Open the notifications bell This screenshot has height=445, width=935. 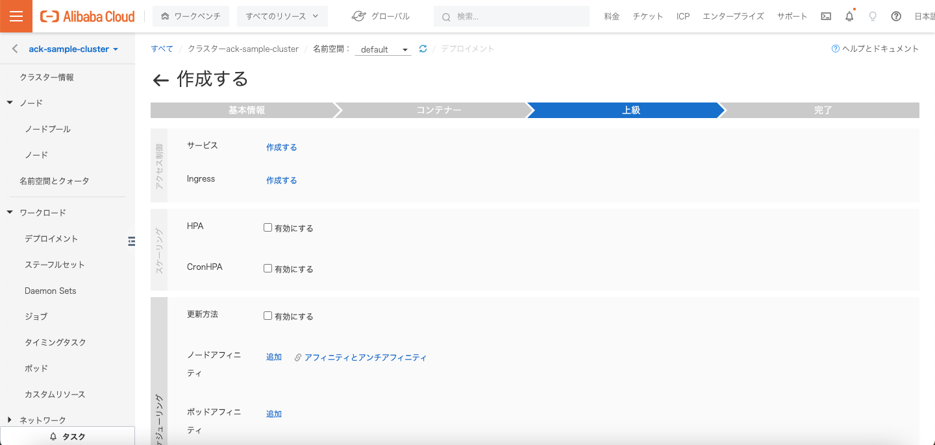click(x=849, y=16)
